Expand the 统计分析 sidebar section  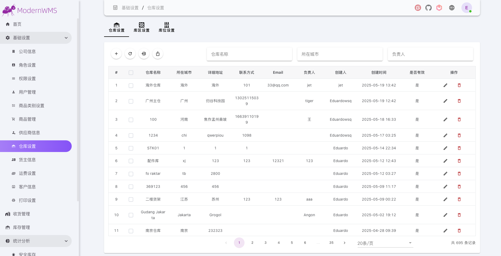[66, 241]
